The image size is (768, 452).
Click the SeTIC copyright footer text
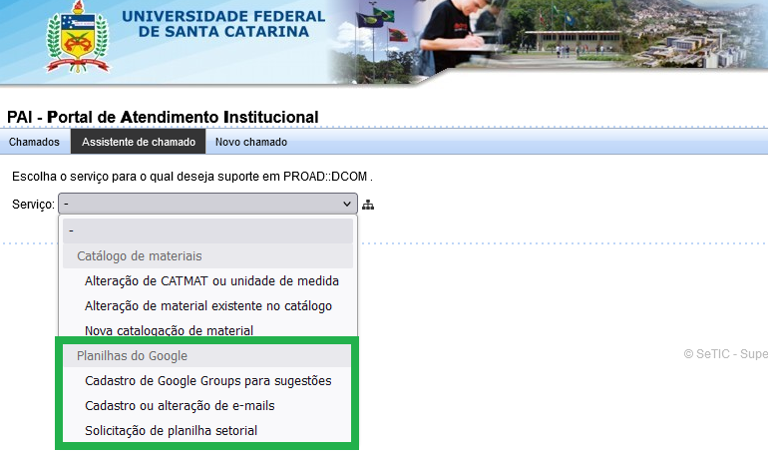point(725,354)
